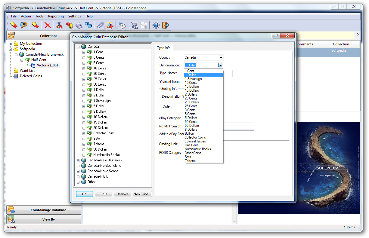Click the Move Coin arrow toolbar icon
This screenshot has height=238, width=369.
pos(36,25)
